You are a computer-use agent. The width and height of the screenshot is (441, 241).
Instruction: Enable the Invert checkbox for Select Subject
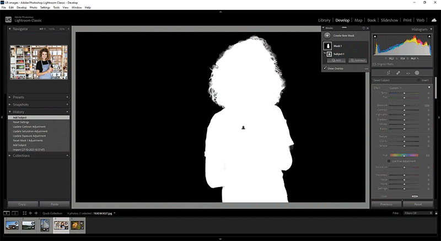pyautogui.click(x=418, y=81)
